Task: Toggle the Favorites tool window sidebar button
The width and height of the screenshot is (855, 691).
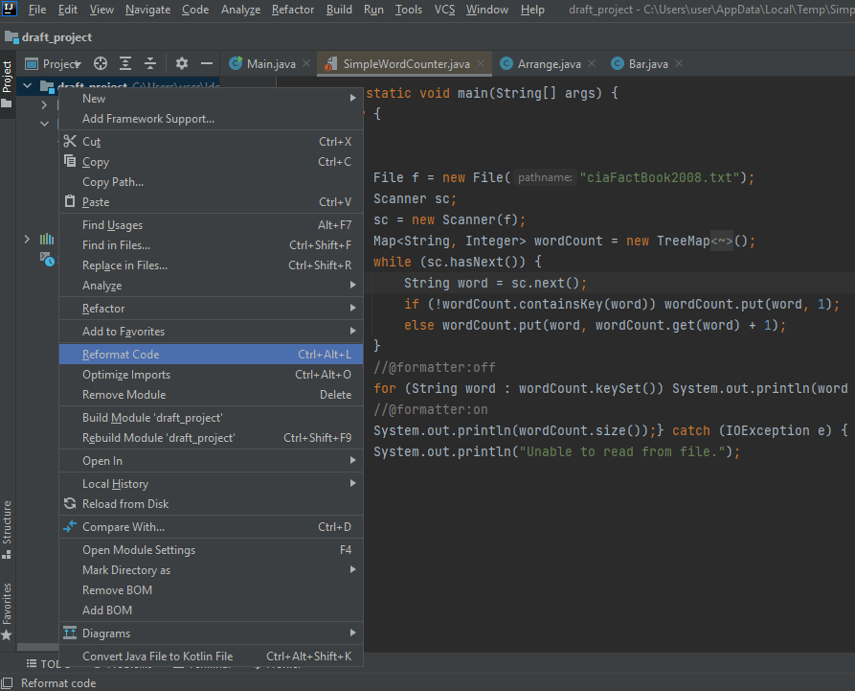Action: click(7, 604)
